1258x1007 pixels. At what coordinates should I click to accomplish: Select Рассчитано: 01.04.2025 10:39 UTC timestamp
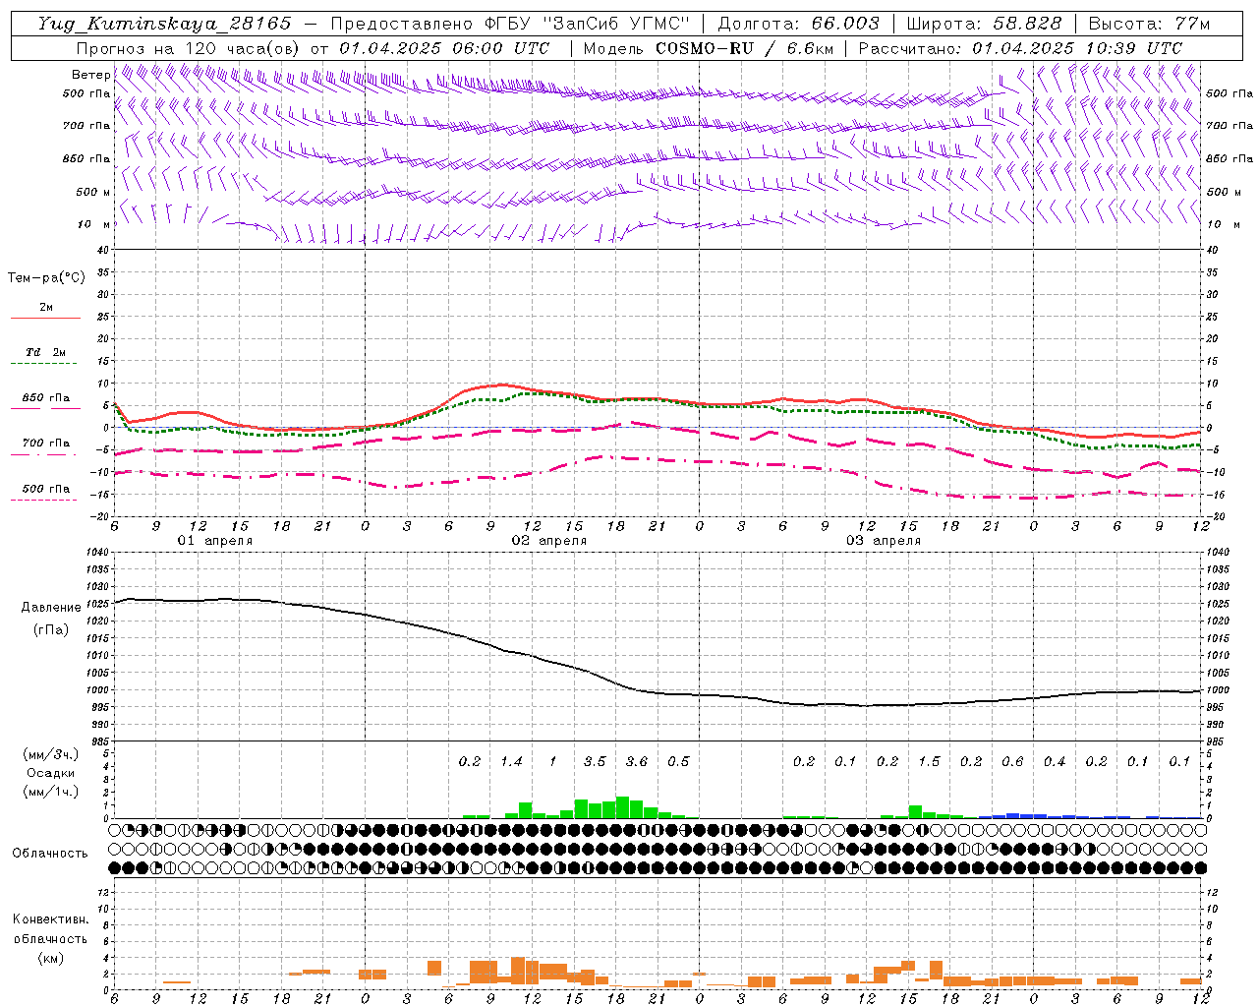[1020, 48]
